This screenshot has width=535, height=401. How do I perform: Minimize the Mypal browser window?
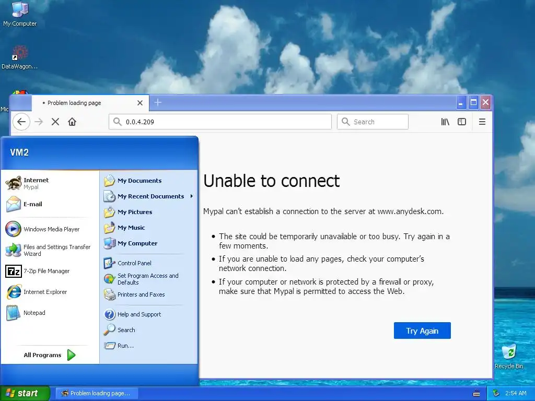461,103
